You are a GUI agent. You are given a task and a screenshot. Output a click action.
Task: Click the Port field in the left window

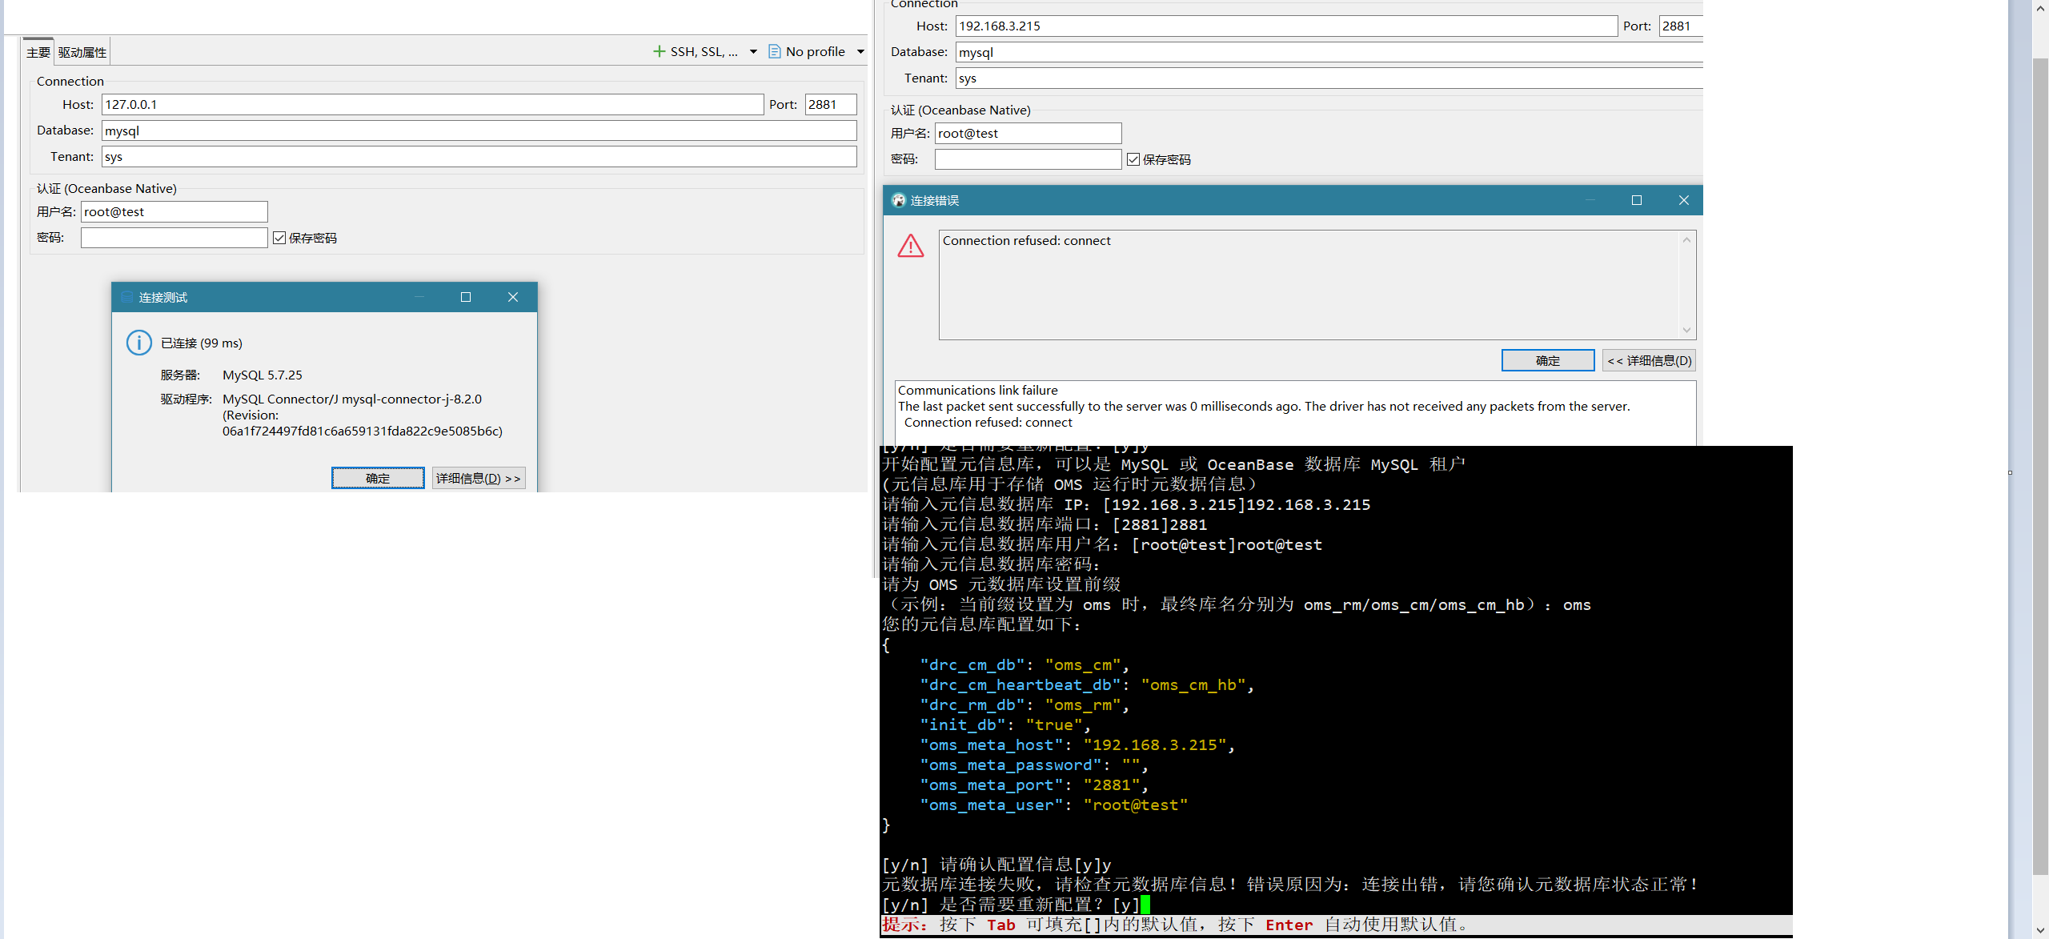coord(831,104)
